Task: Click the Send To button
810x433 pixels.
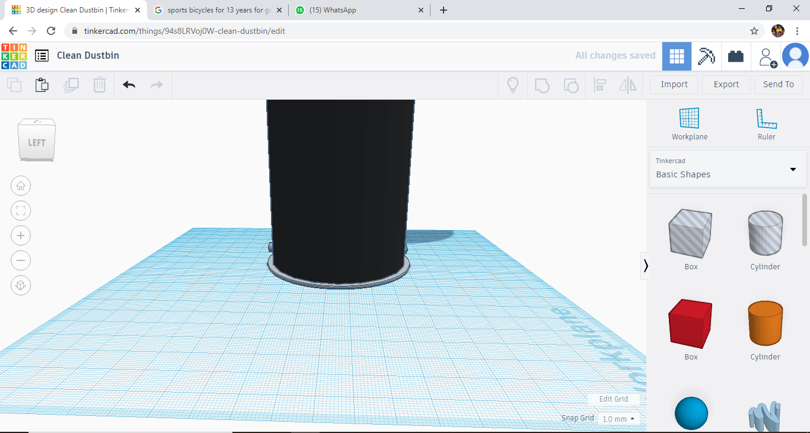Action: pos(779,84)
